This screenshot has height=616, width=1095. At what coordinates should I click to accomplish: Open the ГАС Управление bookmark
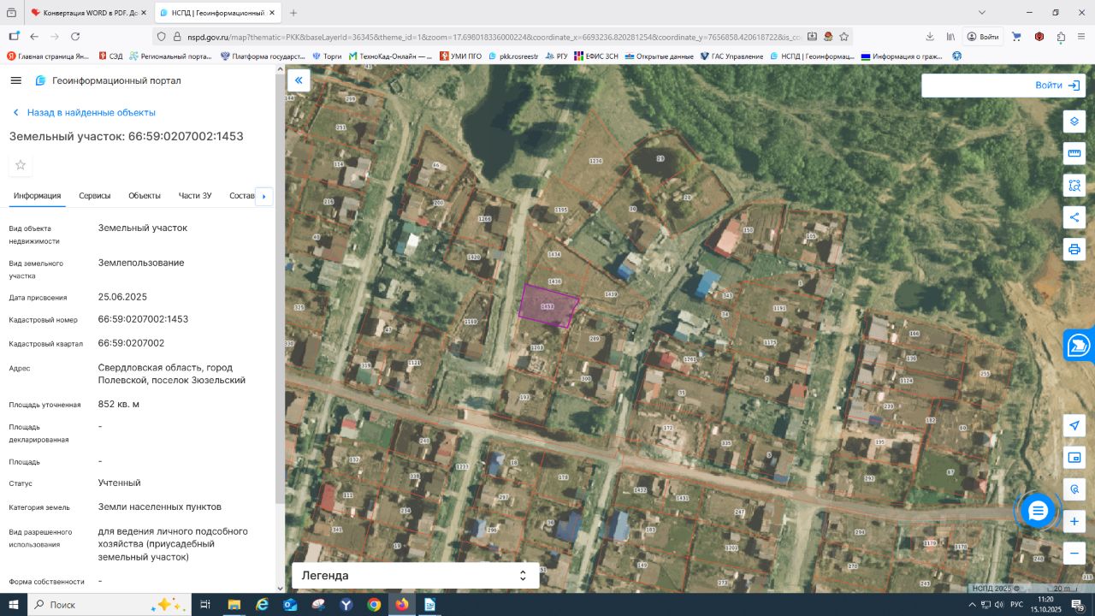[x=731, y=56]
